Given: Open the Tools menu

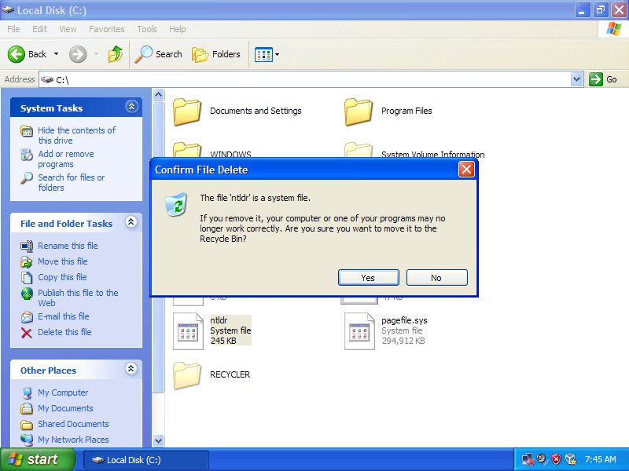Looking at the screenshot, I should (147, 29).
